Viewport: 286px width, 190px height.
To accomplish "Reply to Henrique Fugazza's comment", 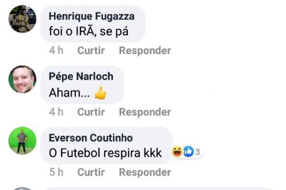I will 145,51.
